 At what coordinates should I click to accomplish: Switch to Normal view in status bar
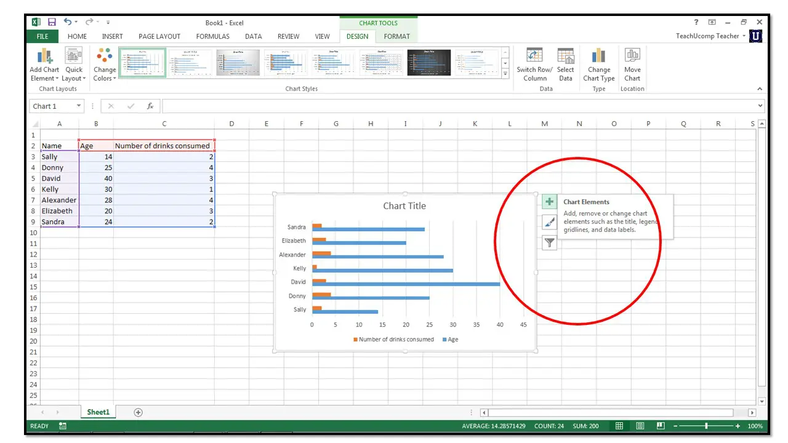(619, 426)
